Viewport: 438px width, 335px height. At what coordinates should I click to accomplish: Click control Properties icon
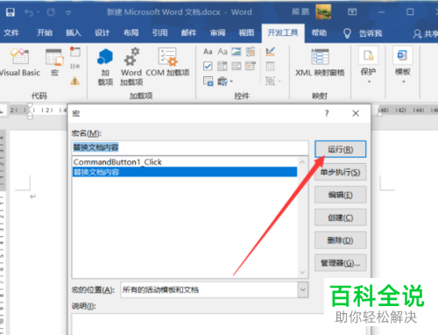[270, 67]
